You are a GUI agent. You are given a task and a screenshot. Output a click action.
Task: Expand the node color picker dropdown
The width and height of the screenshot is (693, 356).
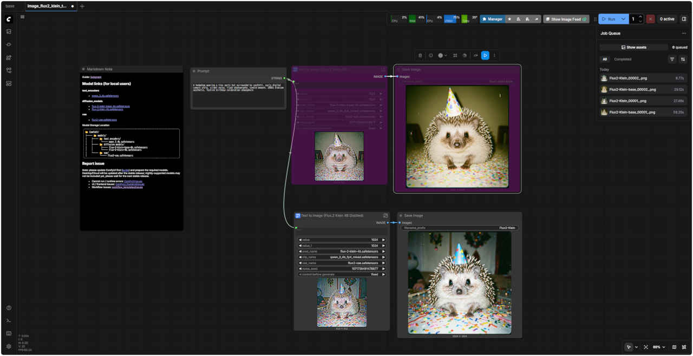tap(442, 55)
